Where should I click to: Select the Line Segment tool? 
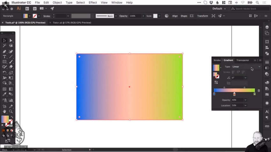point(11,57)
